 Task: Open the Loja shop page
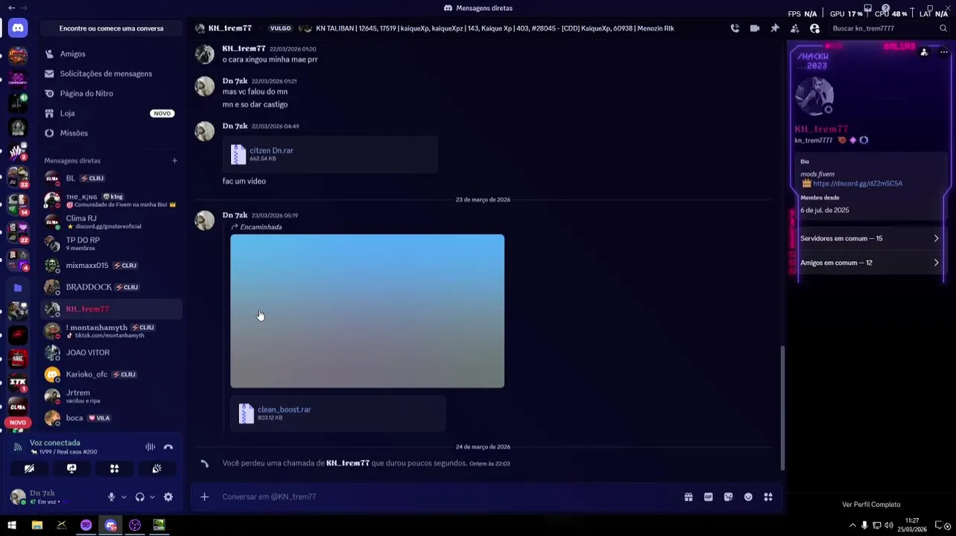111,113
